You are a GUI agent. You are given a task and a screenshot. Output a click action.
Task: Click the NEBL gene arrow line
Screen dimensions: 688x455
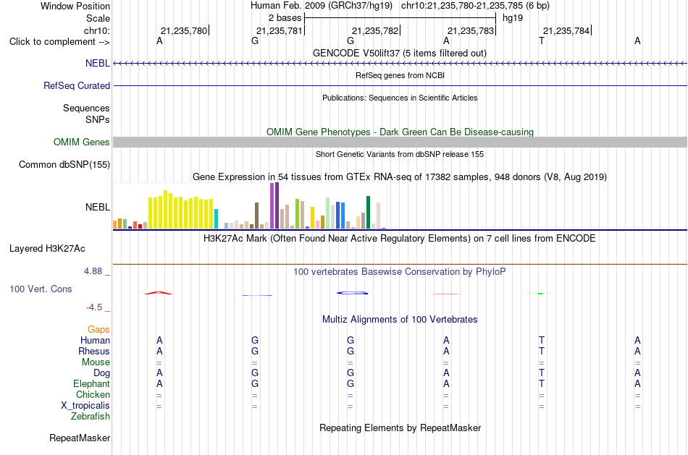(x=400, y=64)
